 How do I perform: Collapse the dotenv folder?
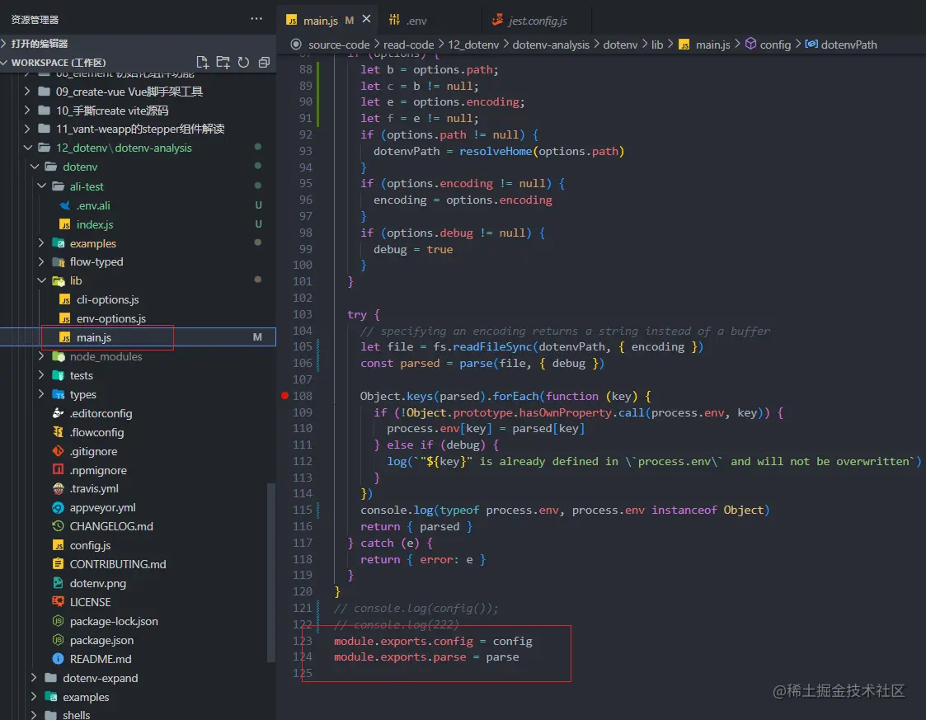35,167
